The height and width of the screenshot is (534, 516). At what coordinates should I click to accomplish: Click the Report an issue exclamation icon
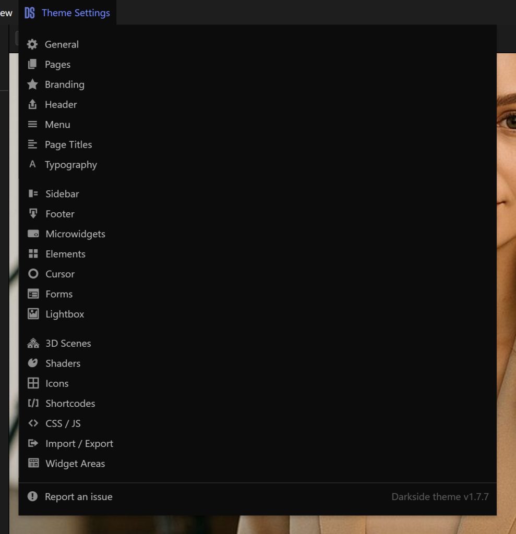[x=32, y=496]
